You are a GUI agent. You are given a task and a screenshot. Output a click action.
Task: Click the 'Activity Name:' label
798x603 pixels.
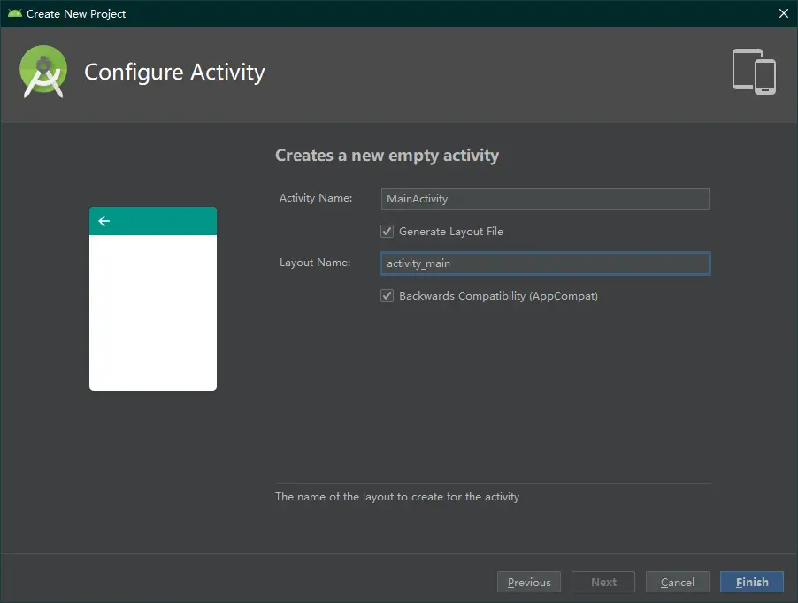tap(316, 198)
